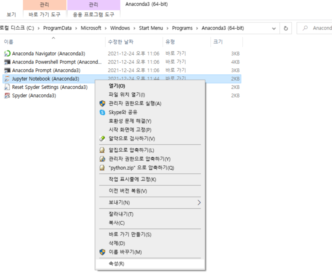Run as administrator via 관리자 권한으로 실행(A)
The width and height of the screenshot is (332, 280).
click(x=150, y=103)
